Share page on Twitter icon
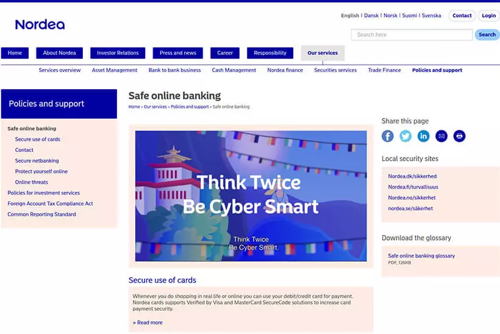The height and width of the screenshot is (334, 500). pos(405,136)
